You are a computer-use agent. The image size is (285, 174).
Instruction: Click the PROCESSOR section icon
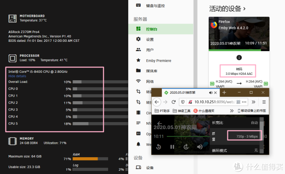pyautogui.click(x=13, y=58)
